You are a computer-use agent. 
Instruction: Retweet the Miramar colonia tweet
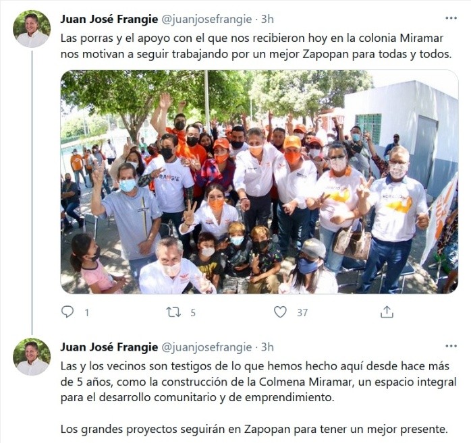click(174, 312)
